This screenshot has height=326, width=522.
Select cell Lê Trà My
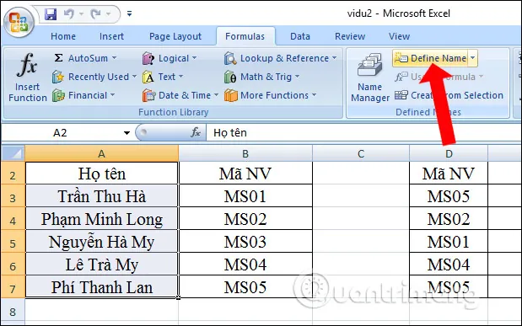(x=102, y=265)
